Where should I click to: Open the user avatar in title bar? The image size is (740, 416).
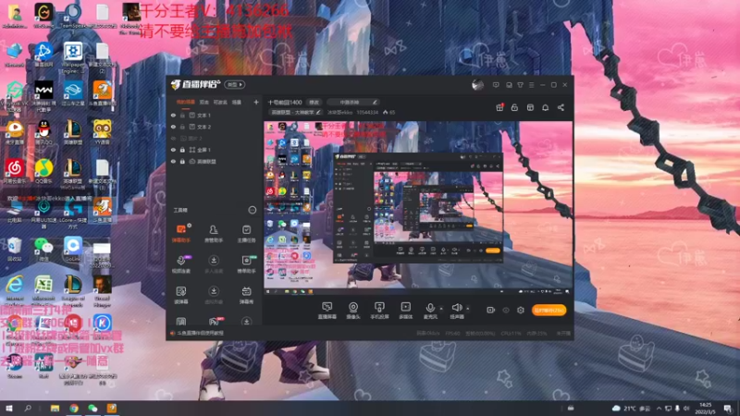[x=477, y=85]
